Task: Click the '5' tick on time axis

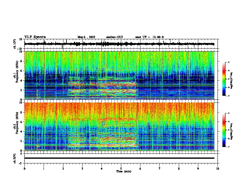Action: pos(121,169)
